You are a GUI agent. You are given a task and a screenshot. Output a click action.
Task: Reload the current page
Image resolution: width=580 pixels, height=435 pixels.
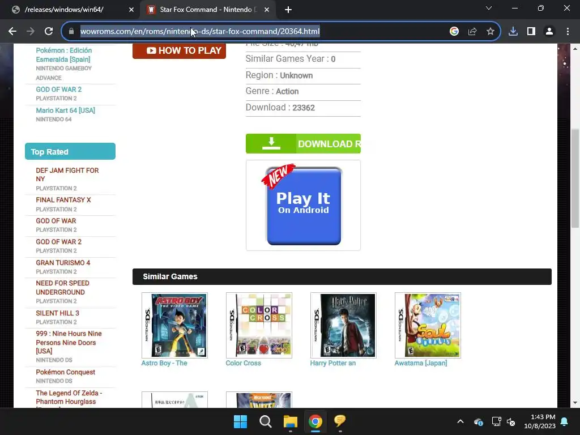[x=49, y=32]
